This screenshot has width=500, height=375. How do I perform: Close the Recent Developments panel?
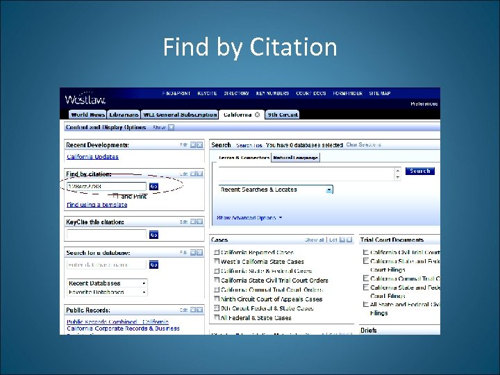coord(199,144)
